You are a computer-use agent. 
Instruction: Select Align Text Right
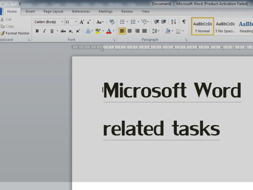(137, 31)
